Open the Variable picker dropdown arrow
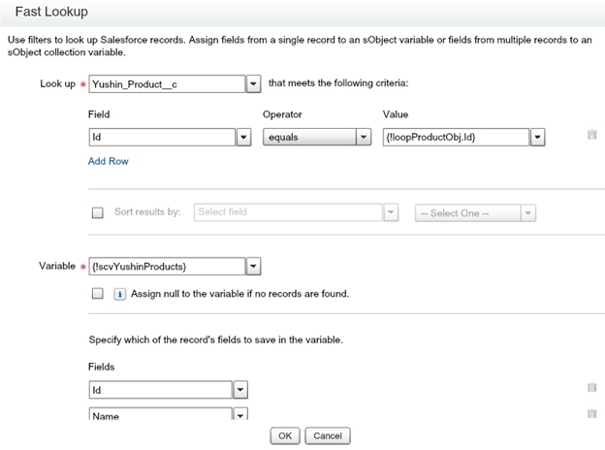 click(253, 265)
